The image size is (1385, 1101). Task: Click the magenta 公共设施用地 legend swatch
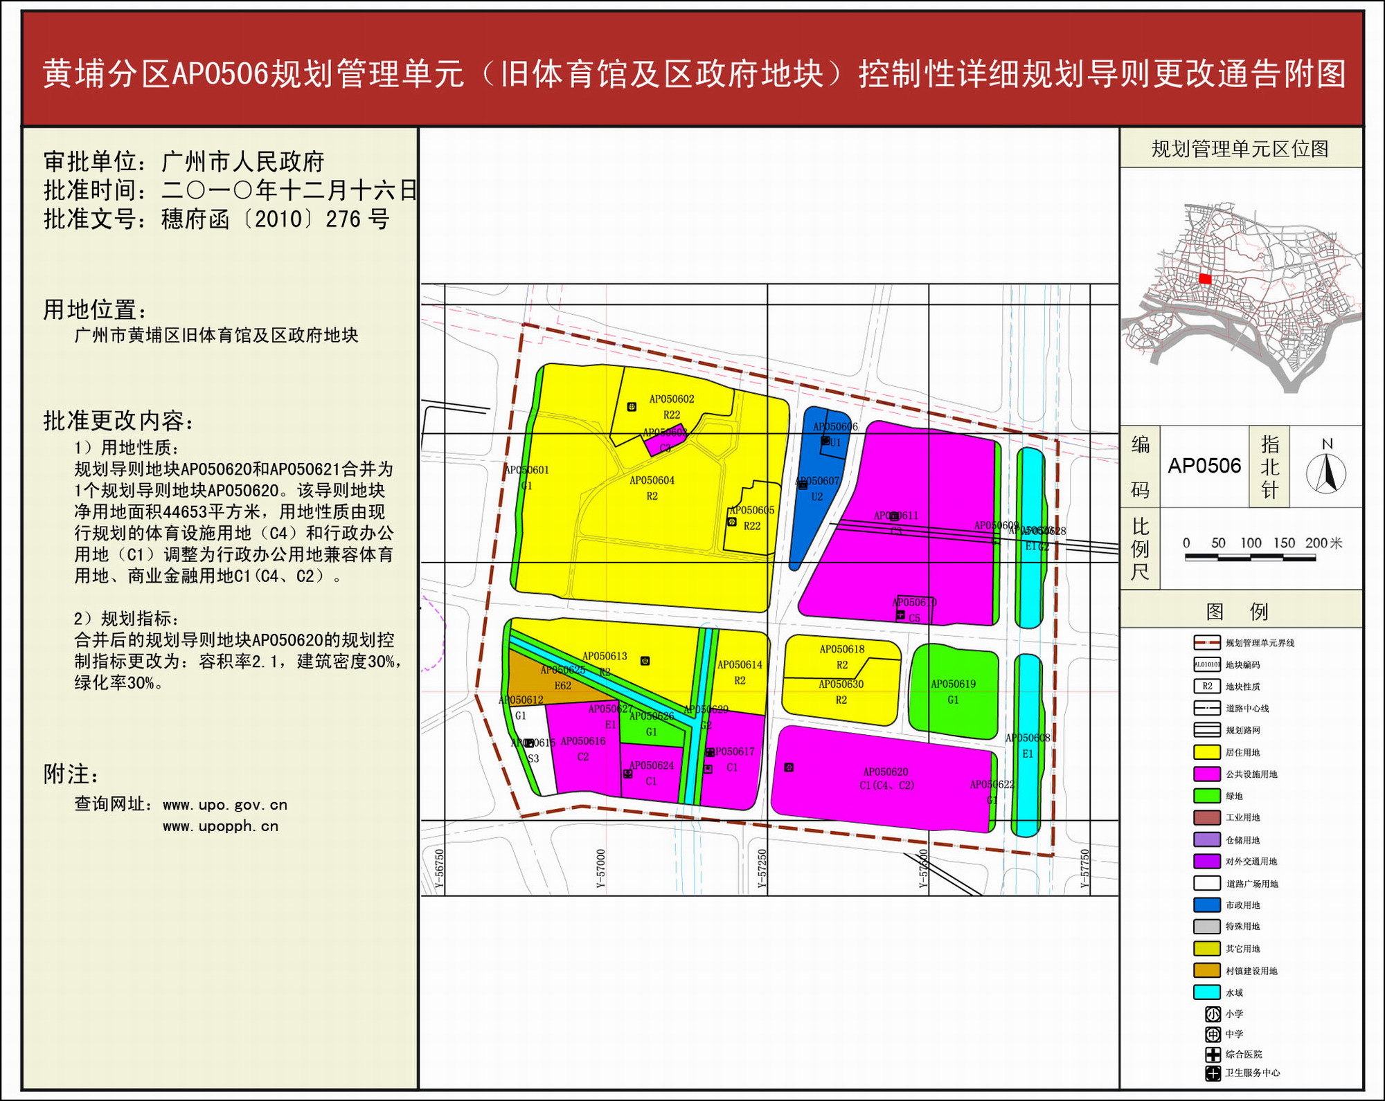pyautogui.click(x=1206, y=774)
